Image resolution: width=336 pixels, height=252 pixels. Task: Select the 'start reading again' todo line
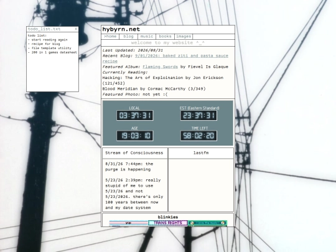[47, 40]
